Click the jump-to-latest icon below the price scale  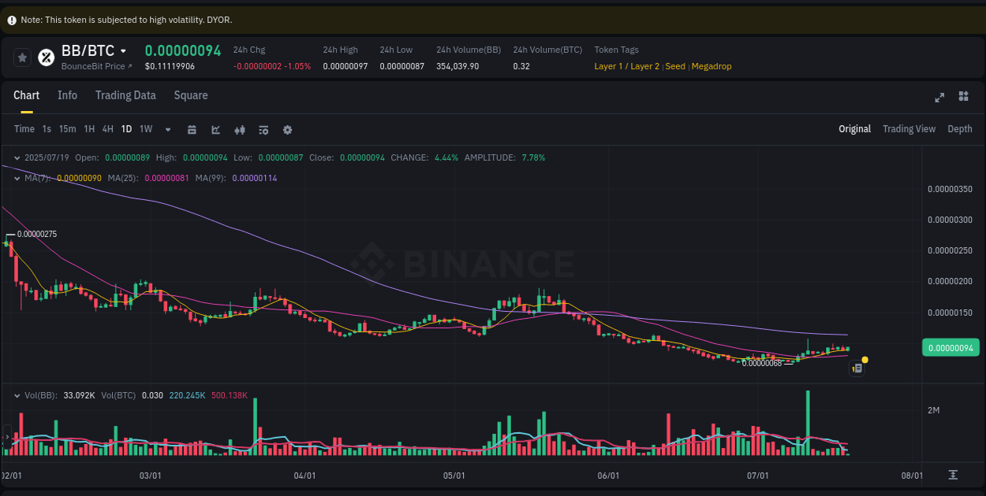[x=954, y=475]
